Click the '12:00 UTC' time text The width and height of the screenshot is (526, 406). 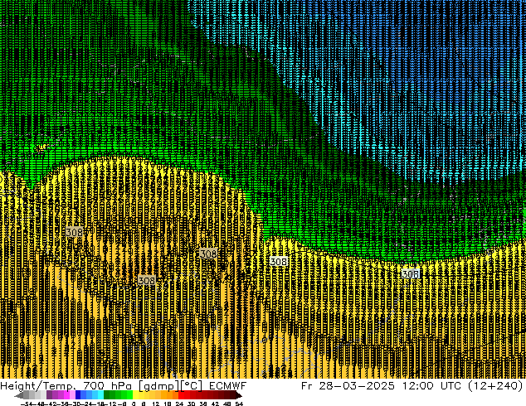(x=431, y=386)
